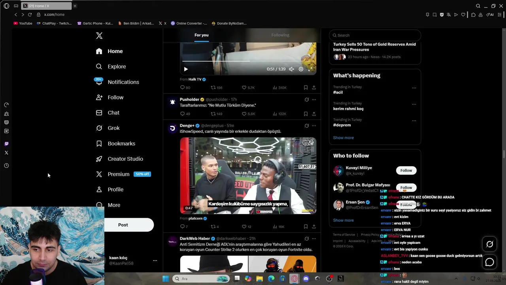This screenshot has height=285, width=506.
Task: Open Bookmarks in the sidebar
Action: [115, 143]
